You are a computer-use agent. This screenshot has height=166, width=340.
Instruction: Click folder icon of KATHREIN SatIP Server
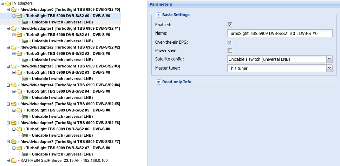(x=14, y=161)
